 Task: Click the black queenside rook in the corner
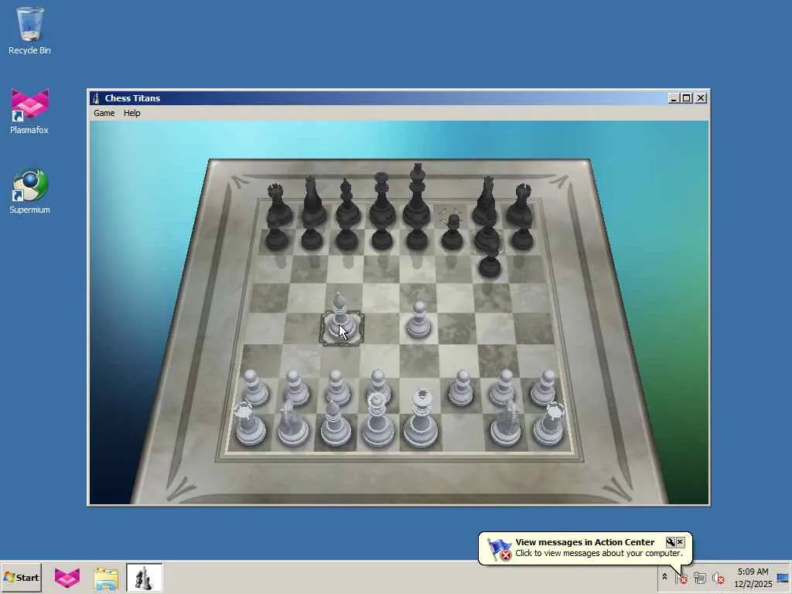[x=278, y=205]
